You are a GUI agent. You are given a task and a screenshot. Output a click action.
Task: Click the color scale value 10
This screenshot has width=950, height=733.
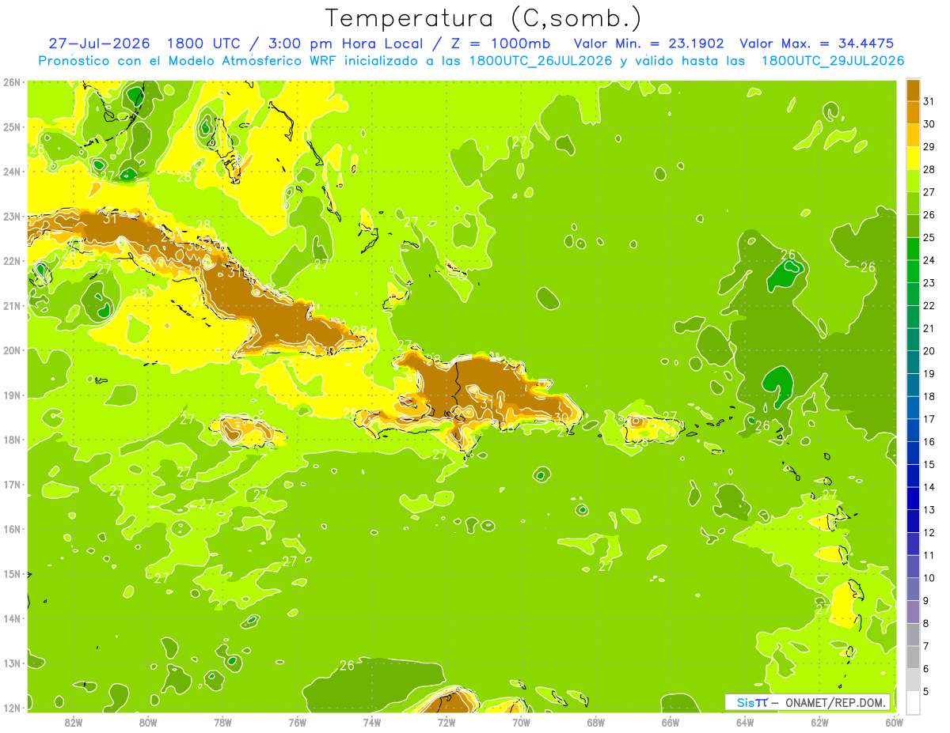pos(929,578)
